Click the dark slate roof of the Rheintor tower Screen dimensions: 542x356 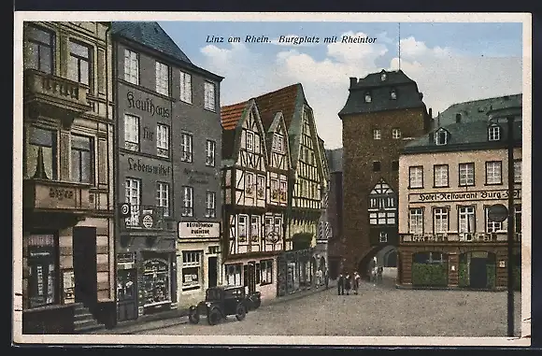click(x=382, y=93)
